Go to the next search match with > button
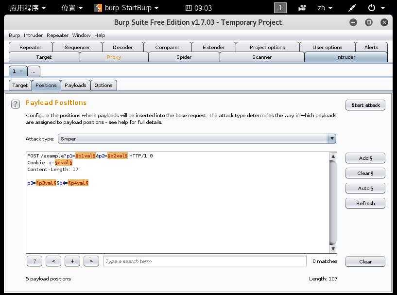This screenshot has width=397, height=295. point(91,261)
